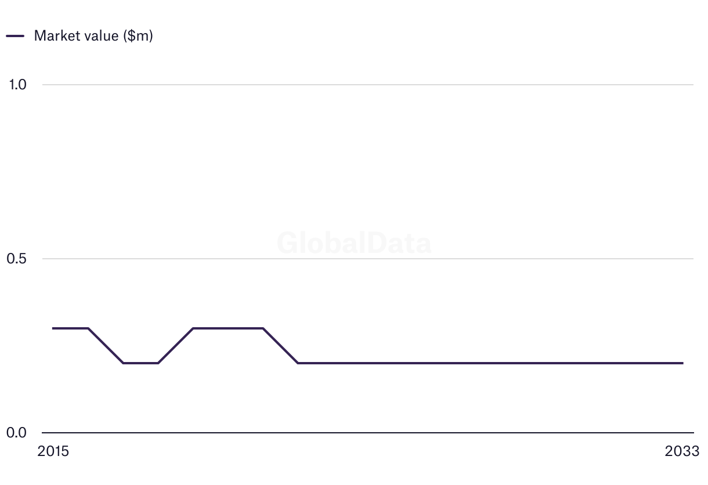708x485 pixels.
Task: Click the Market value legend line marker
Action: (x=15, y=36)
